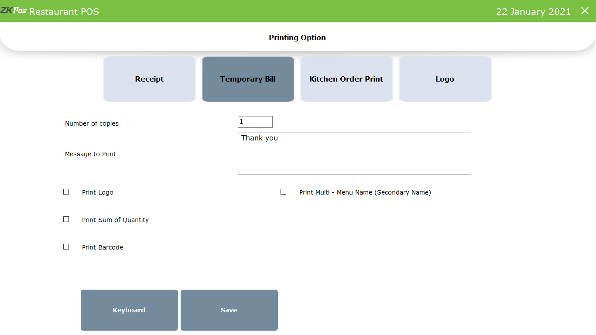This screenshot has height=335, width=596.
Task: Click the Print Barcode label text
Action: pos(103,247)
